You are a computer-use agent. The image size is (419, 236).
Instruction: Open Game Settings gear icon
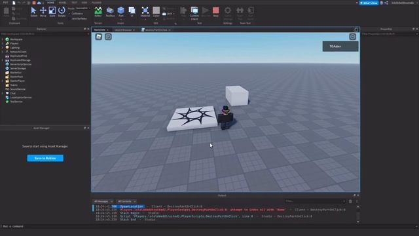[228, 13]
